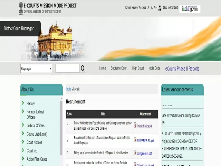The width and height of the screenshot is (221, 166).
Task: Click the SWEEPER SC.pdf icon
Action: tap(135, 140)
